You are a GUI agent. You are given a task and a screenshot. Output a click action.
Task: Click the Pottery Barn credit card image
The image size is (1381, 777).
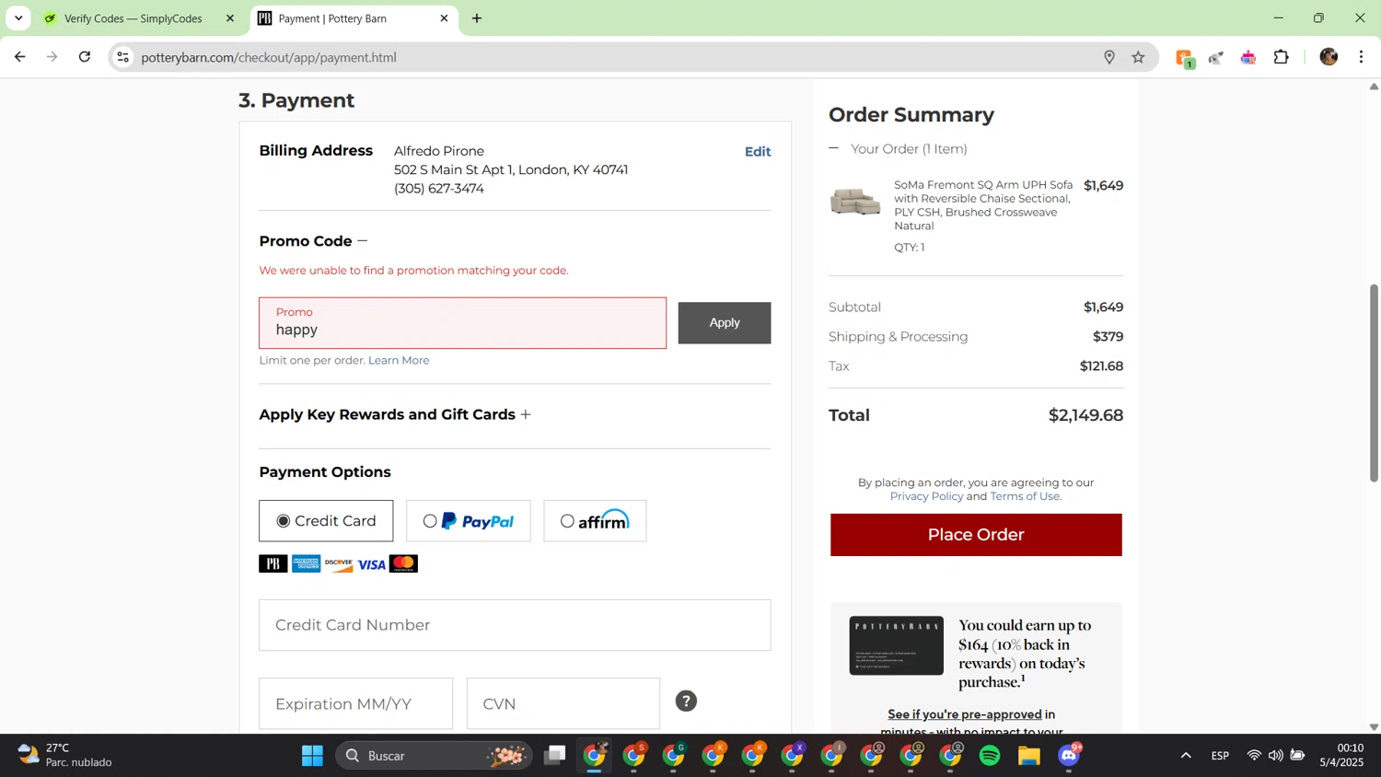(x=897, y=645)
